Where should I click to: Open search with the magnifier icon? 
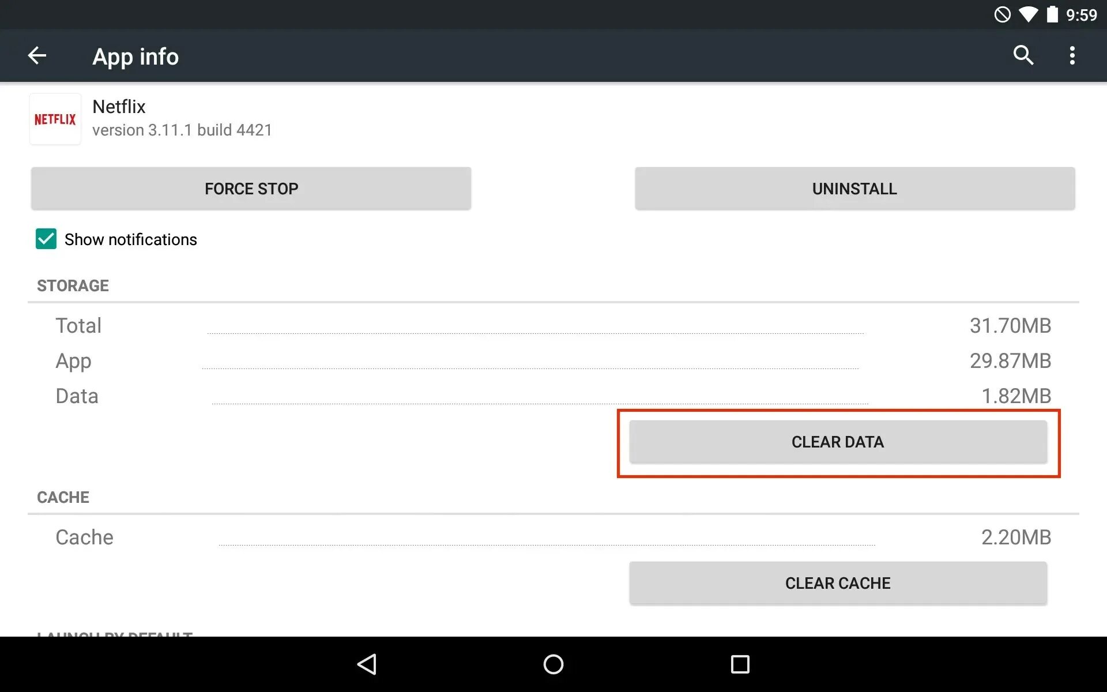click(x=1023, y=55)
